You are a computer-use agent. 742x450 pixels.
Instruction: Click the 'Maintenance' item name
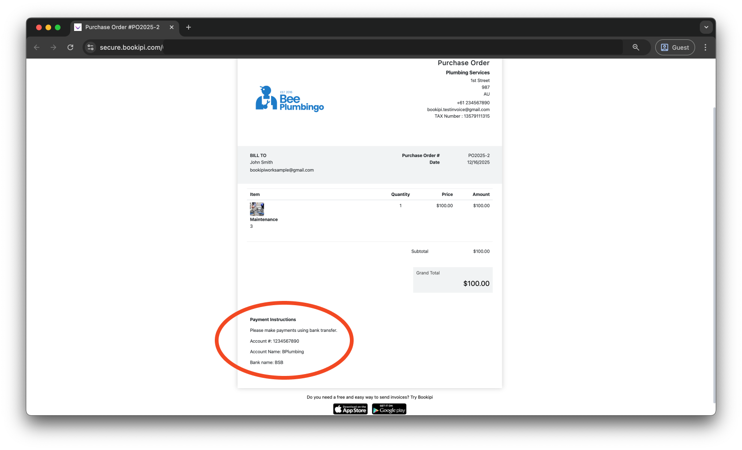pos(264,219)
